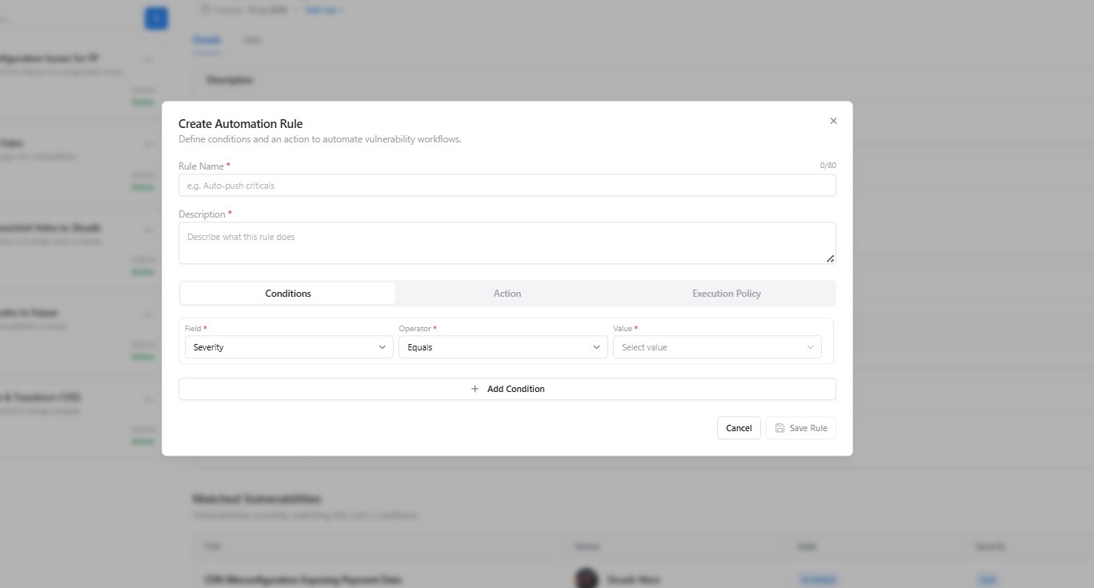The height and width of the screenshot is (588, 1094).
Task: Click the Add Condition button
Action: click(507, 389)
